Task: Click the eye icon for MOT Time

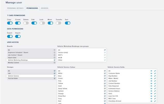Action: [151, 98]
